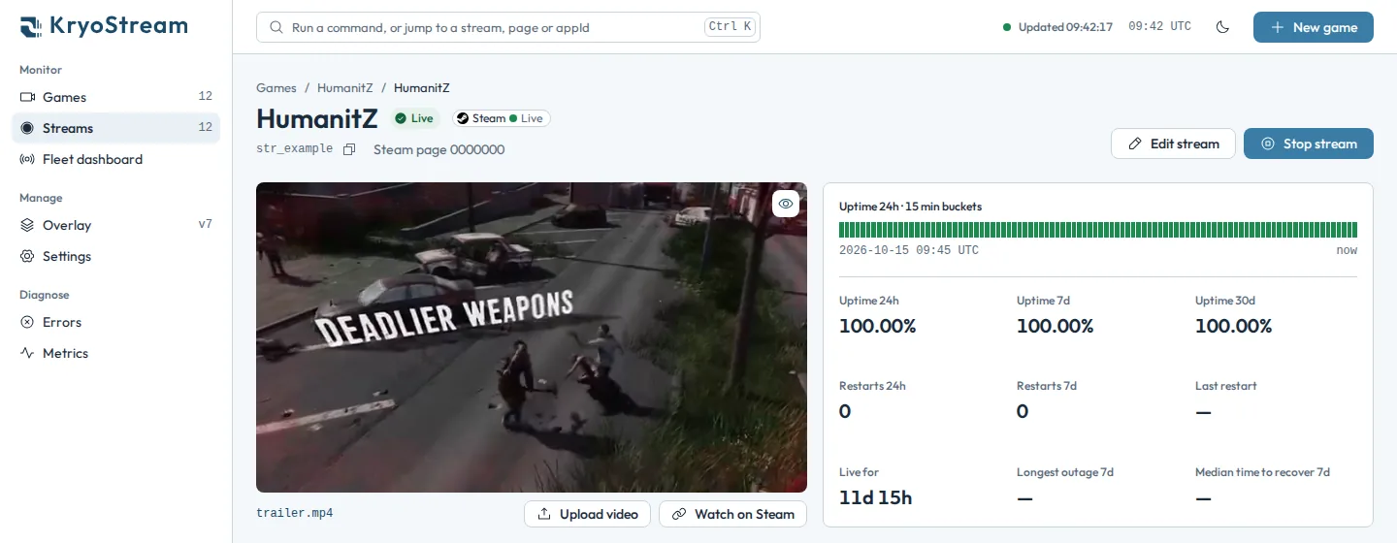Copy stream ID str_example with copy icon
Image resolution: width=1397 pixels, height=543 pixels.
(349, 149)
